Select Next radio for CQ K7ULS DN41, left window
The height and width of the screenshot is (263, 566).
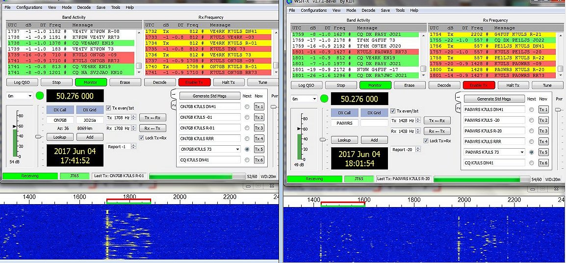click(x=247, y=159)
